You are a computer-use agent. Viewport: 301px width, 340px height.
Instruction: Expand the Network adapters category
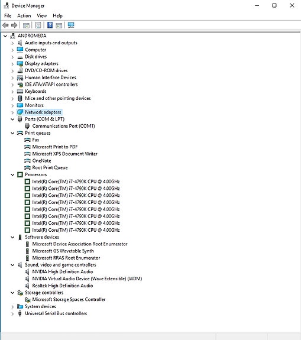click(12, 112)
